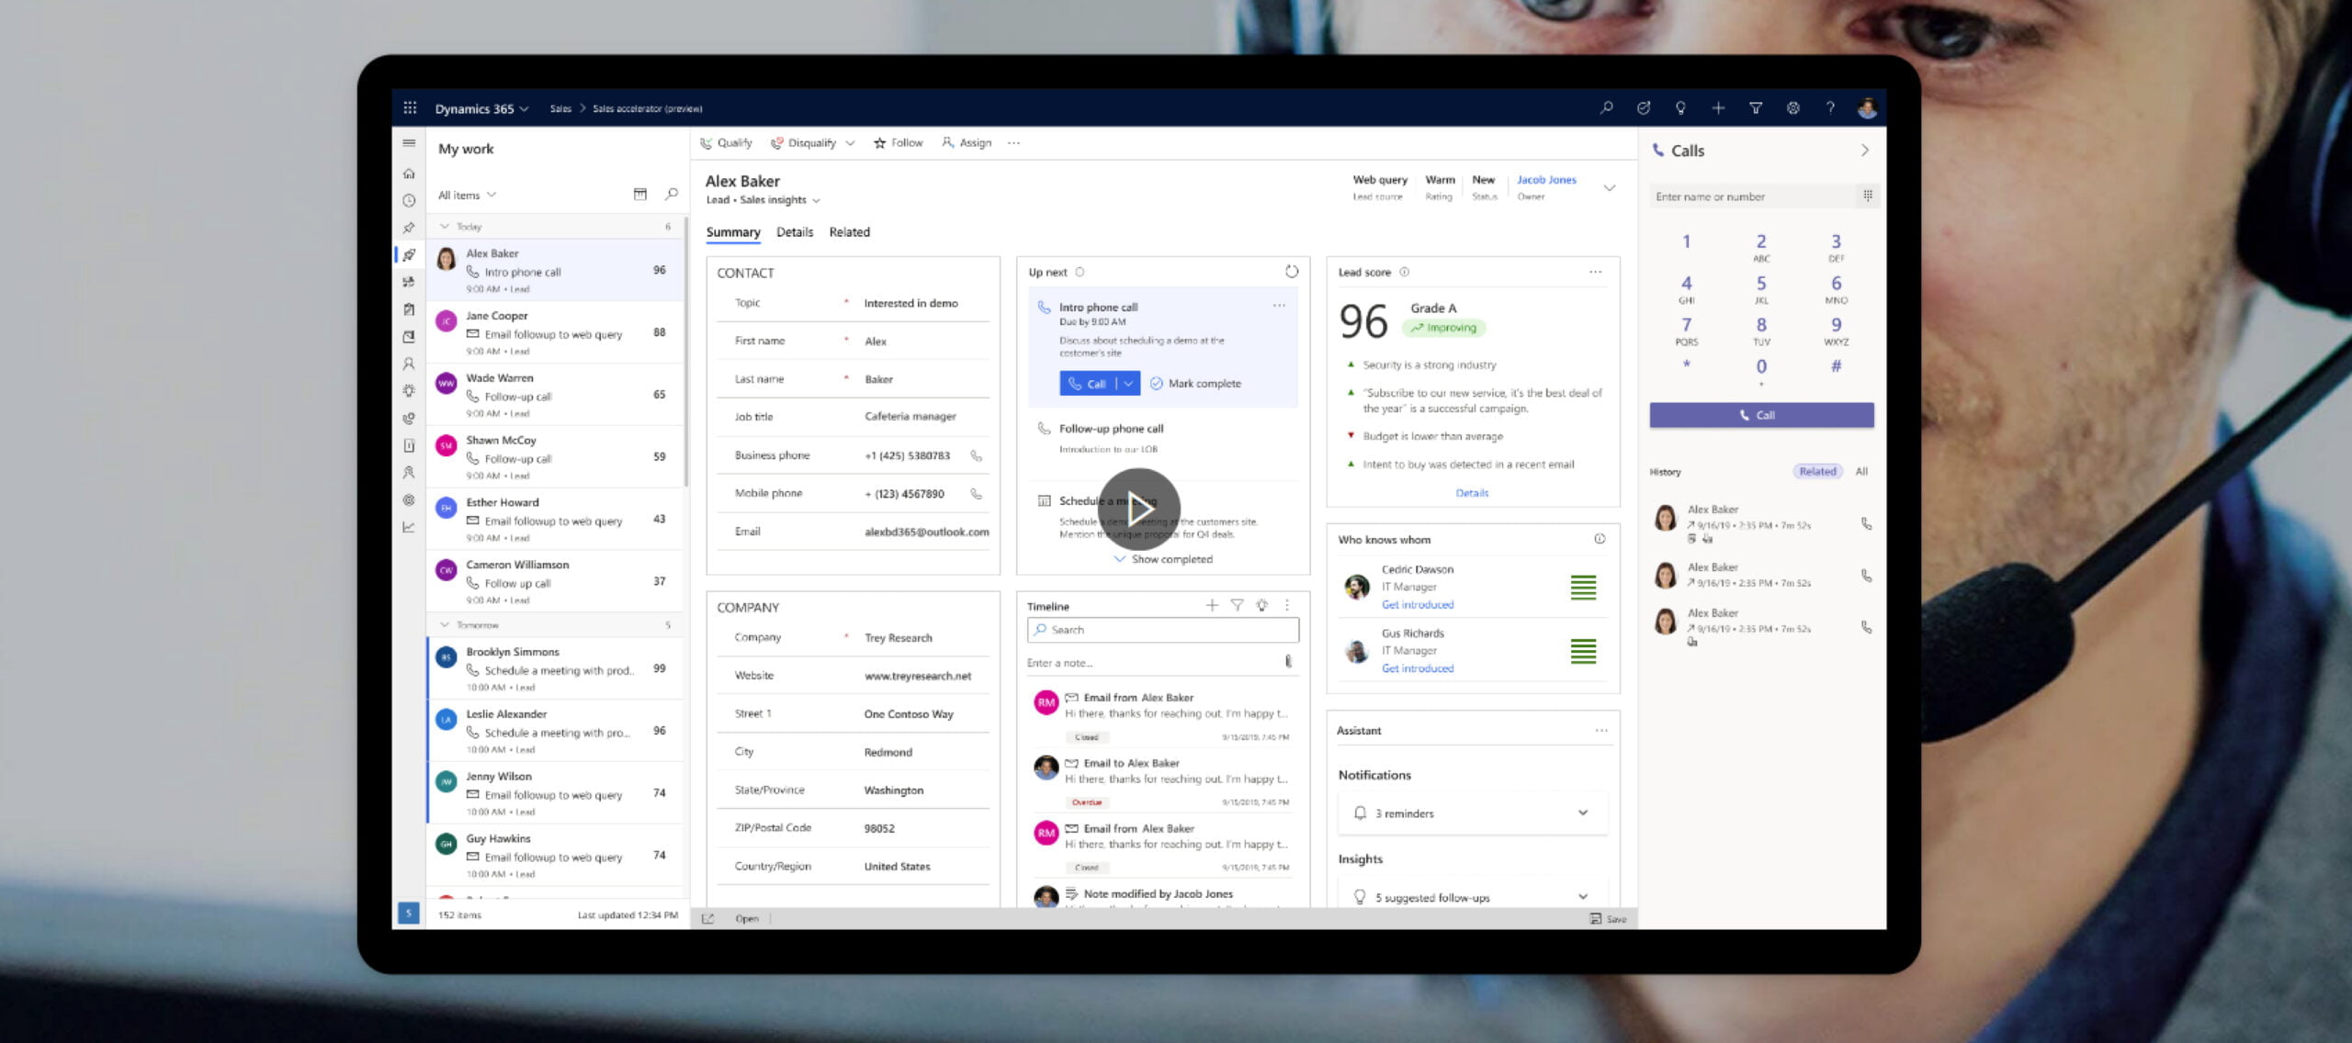This screenshot has height=1043, width=2352.
Task: Click the Timeline search input field
Action: 1162,630
